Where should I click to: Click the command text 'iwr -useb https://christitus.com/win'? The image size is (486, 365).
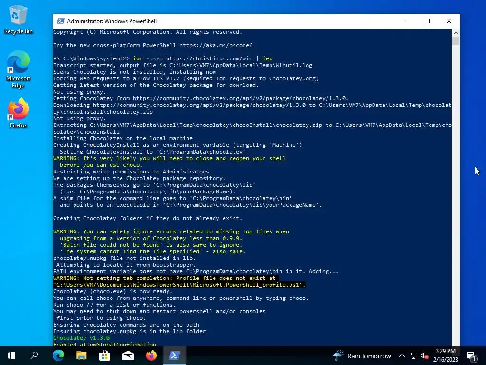pos(193,58)
